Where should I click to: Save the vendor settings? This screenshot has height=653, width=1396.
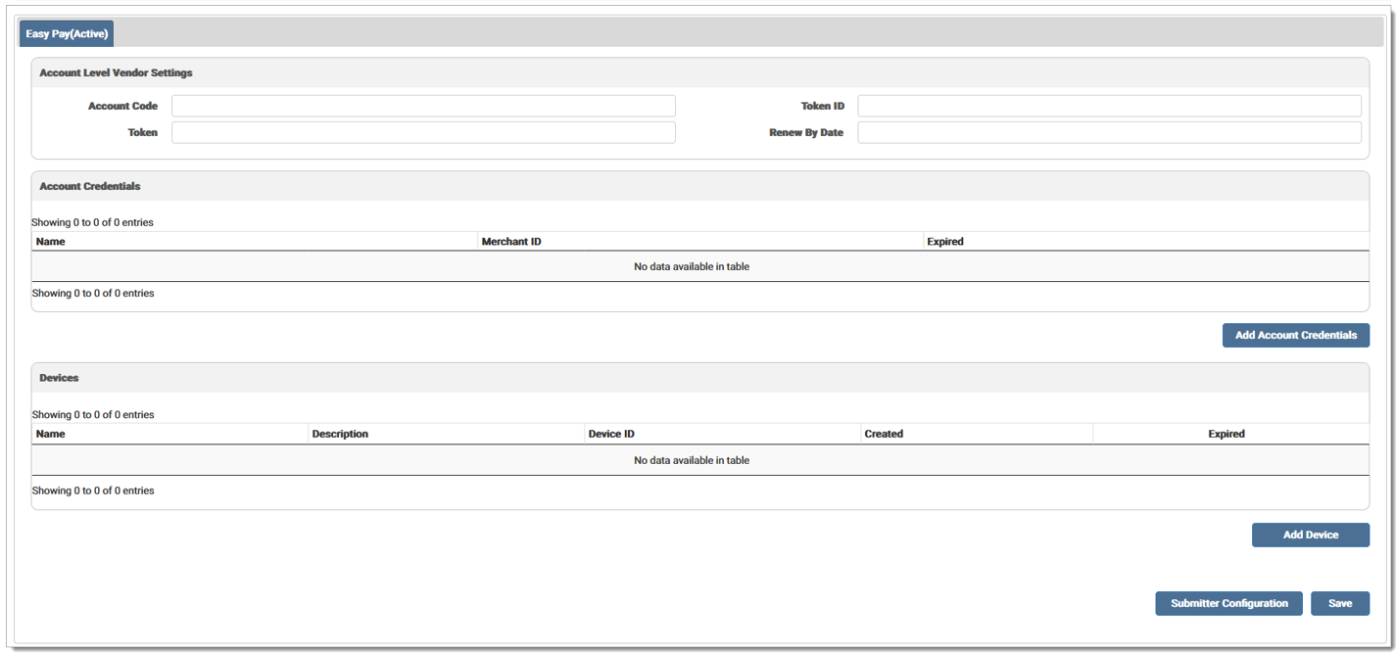pyautogui.click(x=1339, y=603)
